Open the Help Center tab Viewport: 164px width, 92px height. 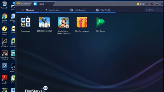coord(77,10)
